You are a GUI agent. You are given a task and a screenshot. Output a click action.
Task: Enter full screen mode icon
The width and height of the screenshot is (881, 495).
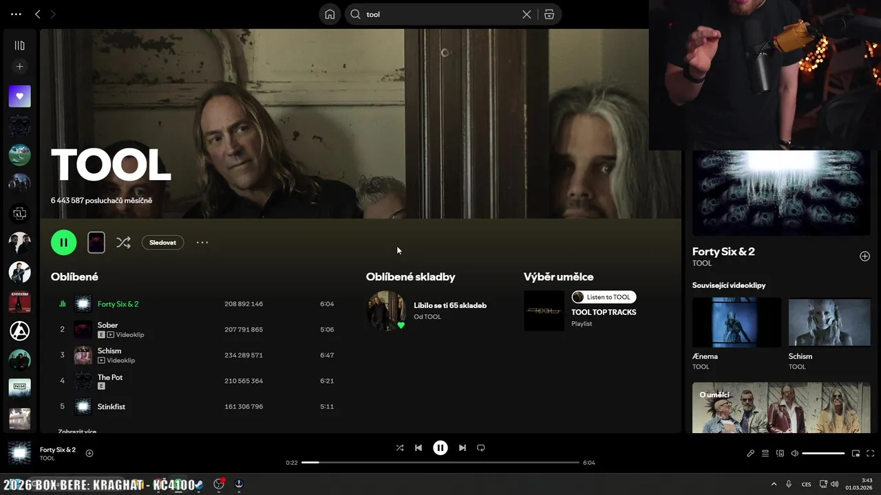[870, 453]
